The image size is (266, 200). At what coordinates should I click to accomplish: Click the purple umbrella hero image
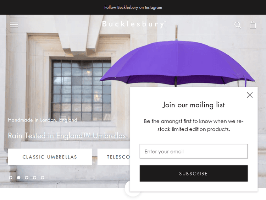[x=177, y=63]
